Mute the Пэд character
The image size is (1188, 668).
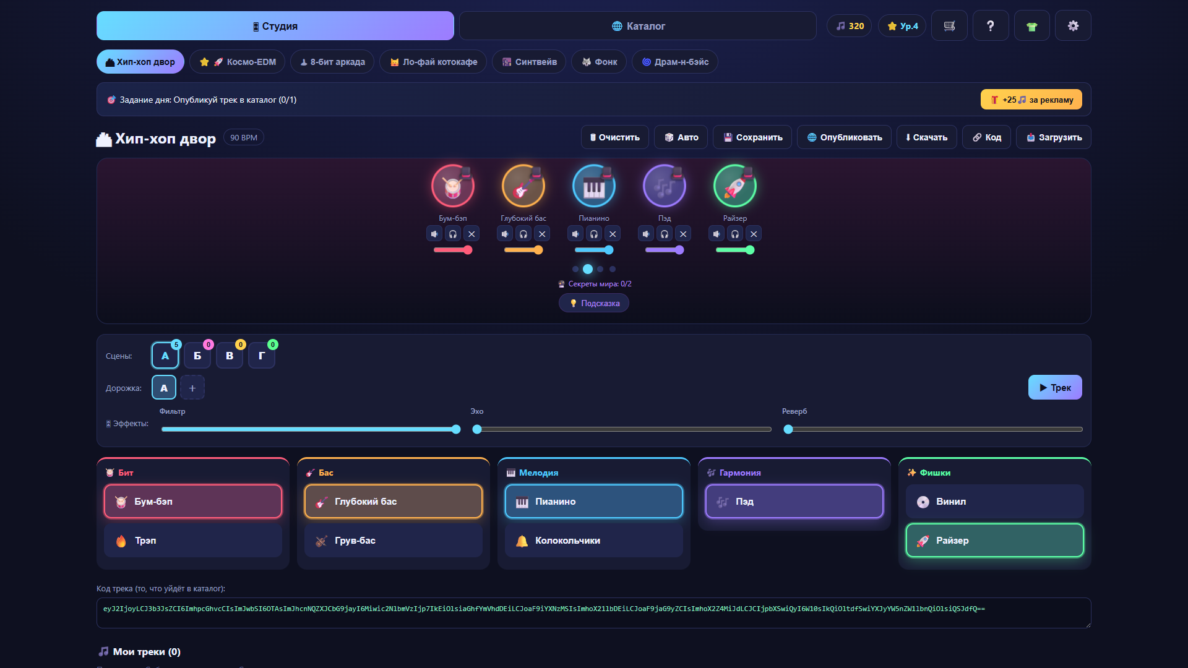(646, 234)
